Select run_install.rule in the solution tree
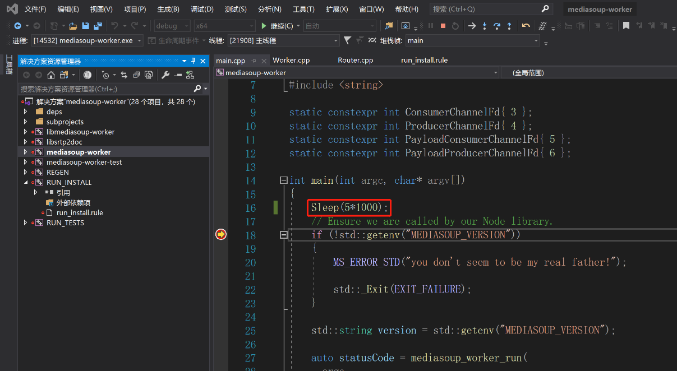The image size is (677, 371). 80,212
